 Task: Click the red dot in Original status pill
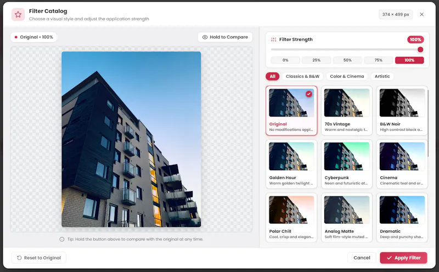(16, 37)
